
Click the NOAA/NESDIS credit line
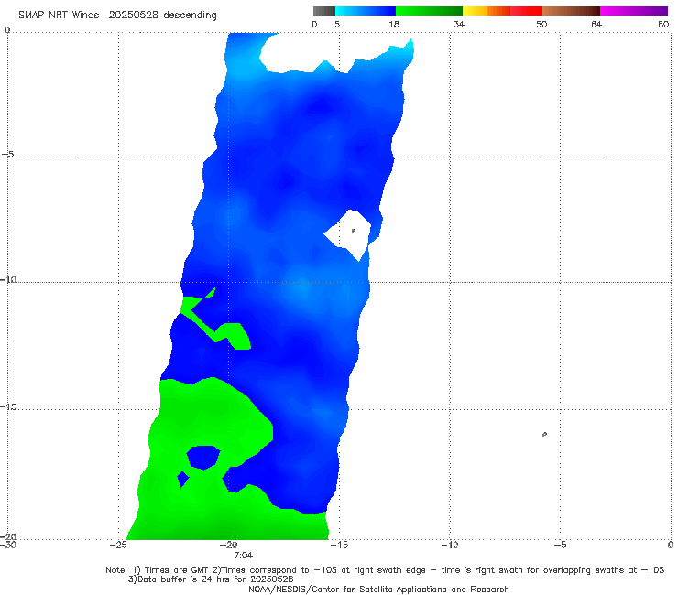coord(378,589)
